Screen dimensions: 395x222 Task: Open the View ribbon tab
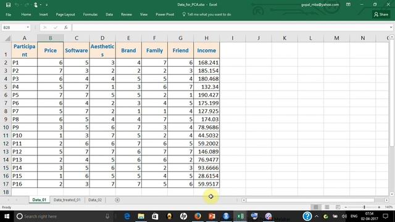[x=144, y=15]
